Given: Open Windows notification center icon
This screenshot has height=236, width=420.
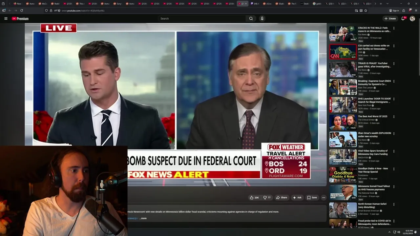Looking at the screenshot, I should coord(416,232).
